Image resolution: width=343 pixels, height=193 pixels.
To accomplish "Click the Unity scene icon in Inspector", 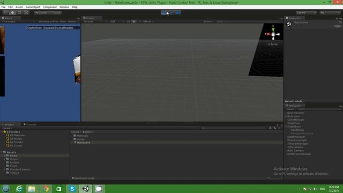I will (289, 24).
